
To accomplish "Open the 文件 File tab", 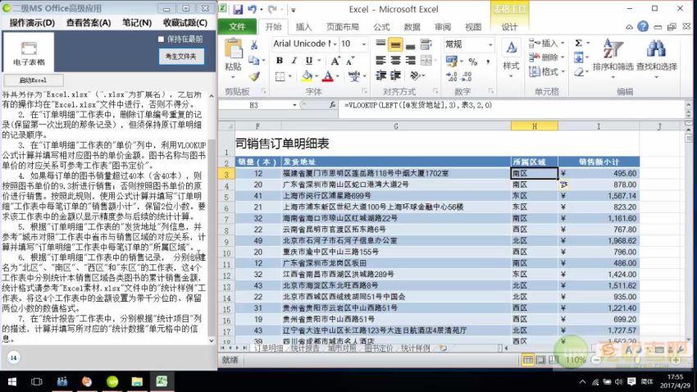I will [x=237, y=27].
